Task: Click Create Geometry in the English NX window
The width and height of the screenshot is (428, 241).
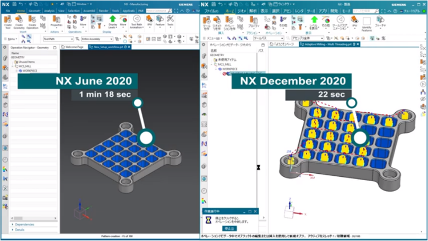Action: click(x=19, y=22)
